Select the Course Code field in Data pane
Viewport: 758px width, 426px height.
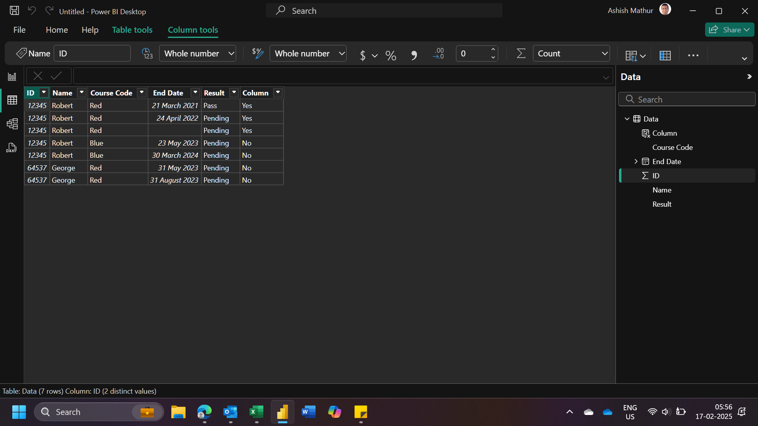point(672,147)
